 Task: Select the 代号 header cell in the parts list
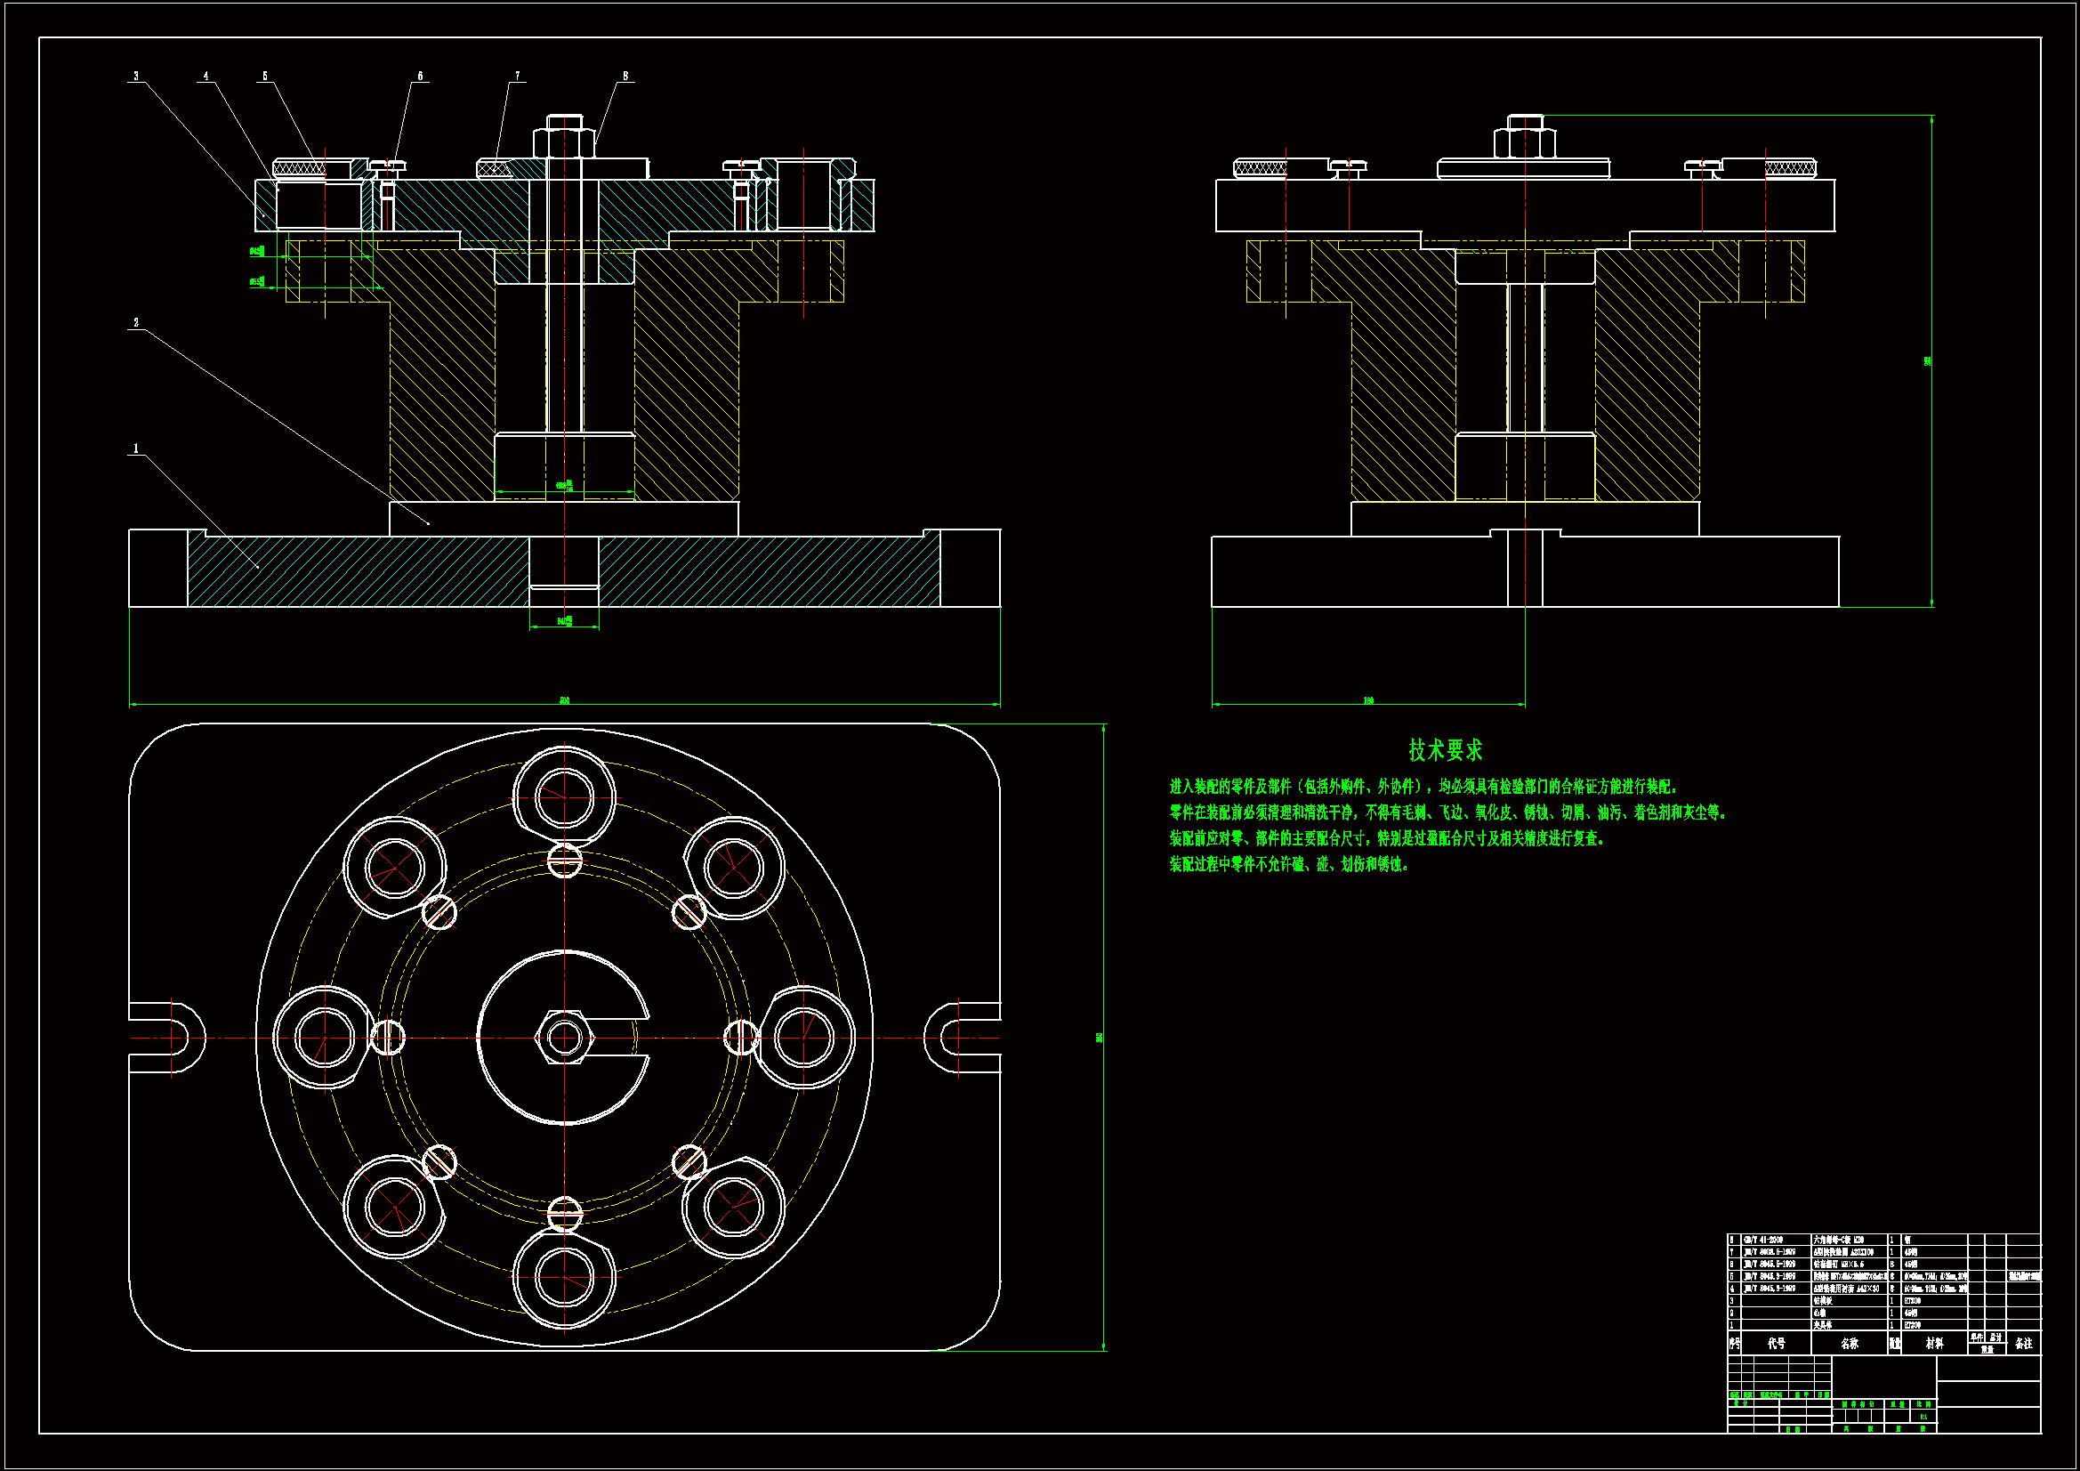pos(1776,1344)
